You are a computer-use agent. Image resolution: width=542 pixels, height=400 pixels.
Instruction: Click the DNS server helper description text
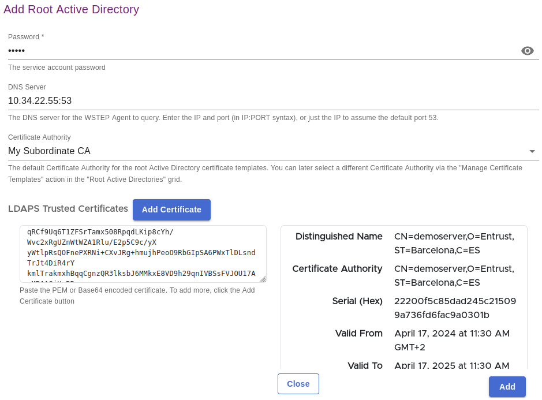pos(223,118)
